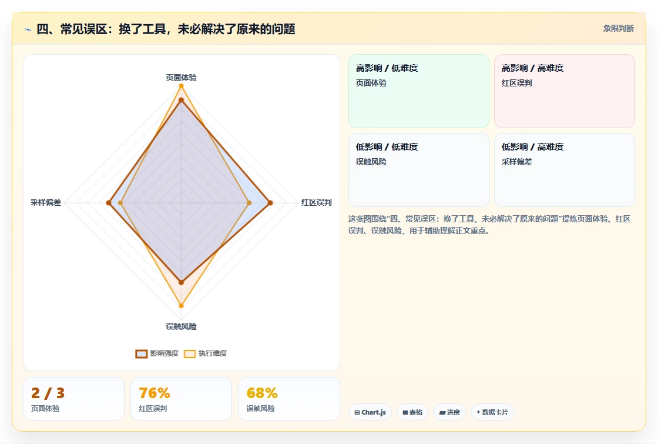The width and height of the screenshot is (658, 444).
Task: Click the 数据卡片 tag chip
Action: click(492, 412)
